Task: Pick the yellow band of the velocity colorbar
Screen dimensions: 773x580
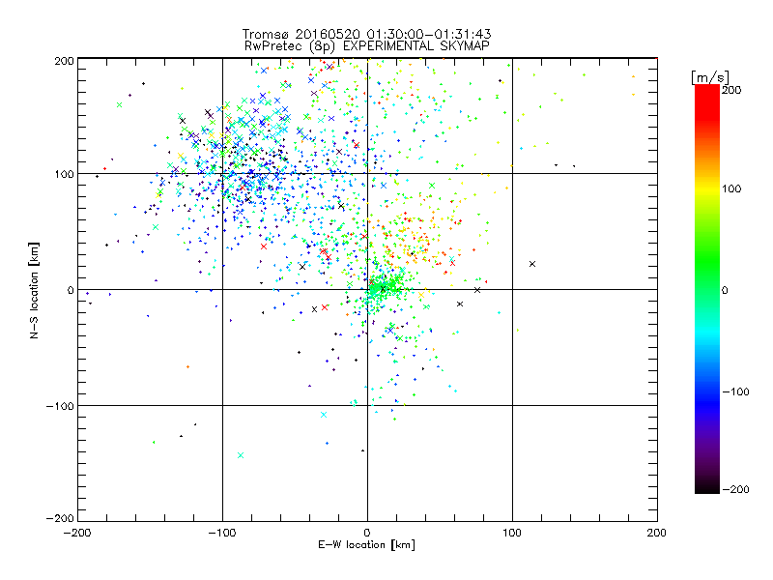Action: (707, 188)
